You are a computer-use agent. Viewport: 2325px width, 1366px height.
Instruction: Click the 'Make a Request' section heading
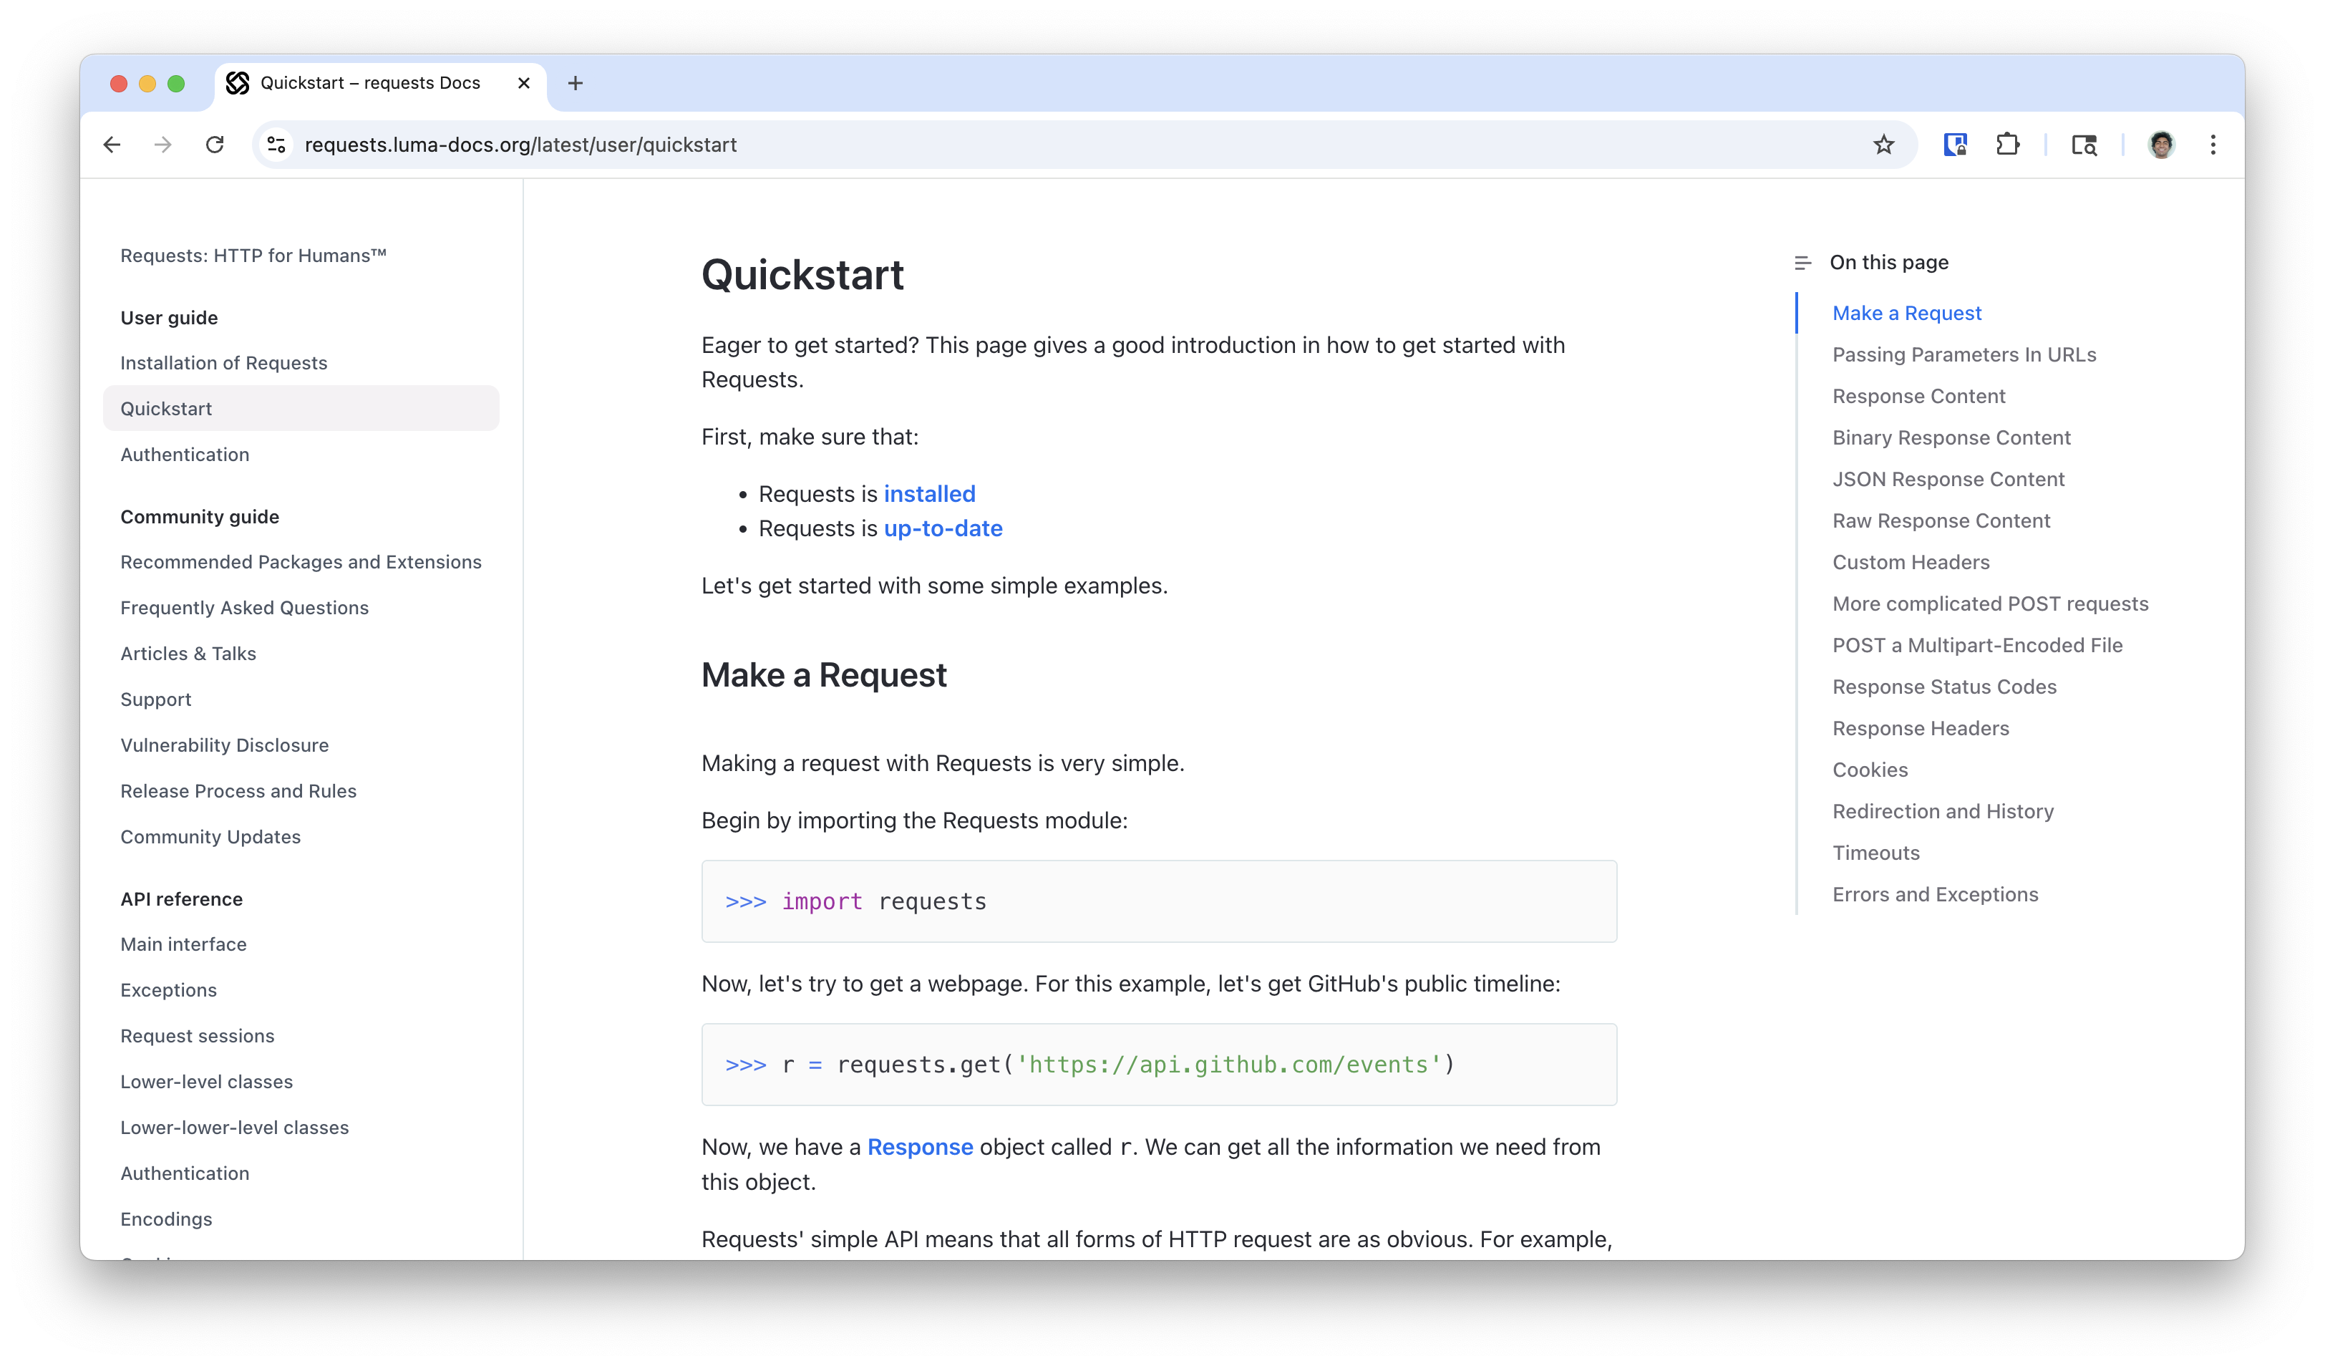click(824, 676)
